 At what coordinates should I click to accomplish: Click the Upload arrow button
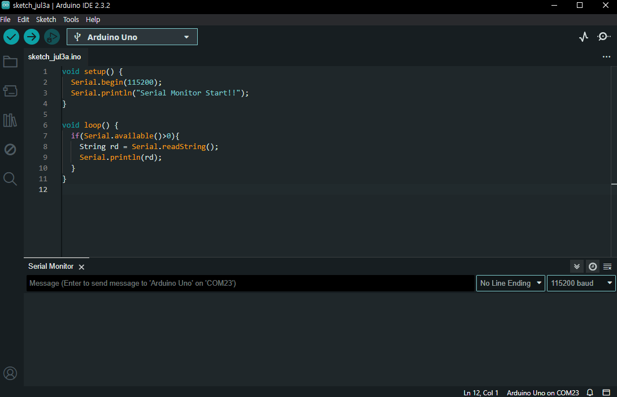[32, 37]
